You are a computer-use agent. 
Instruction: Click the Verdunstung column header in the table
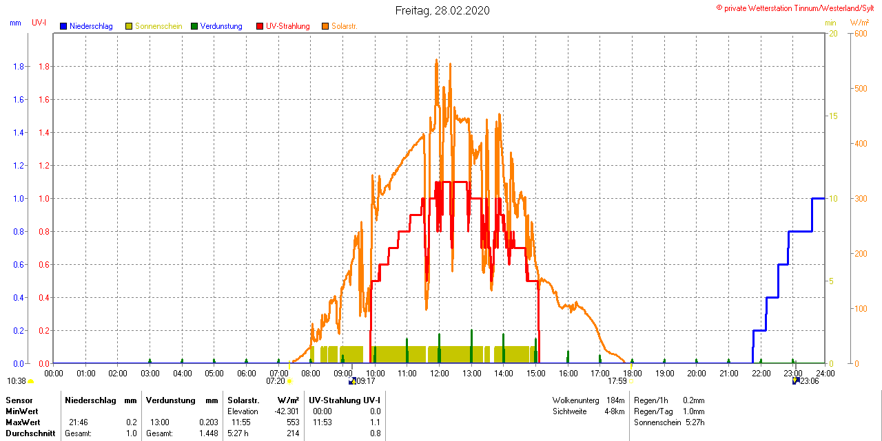click(172, 400)
